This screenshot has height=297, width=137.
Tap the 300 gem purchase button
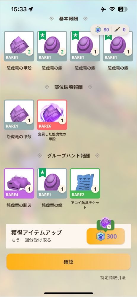click(106, 236)
